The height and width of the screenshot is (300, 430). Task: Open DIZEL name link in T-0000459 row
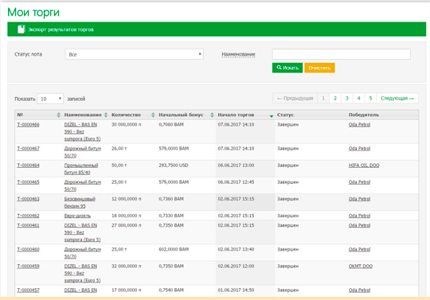click(x=82, y=273)
